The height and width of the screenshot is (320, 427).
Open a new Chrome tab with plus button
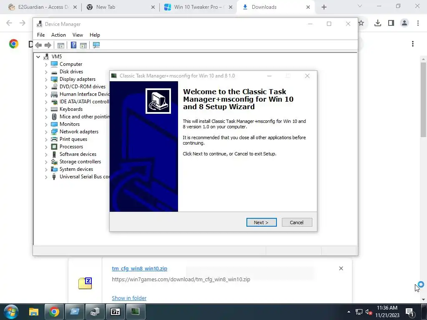pos(324,7)
